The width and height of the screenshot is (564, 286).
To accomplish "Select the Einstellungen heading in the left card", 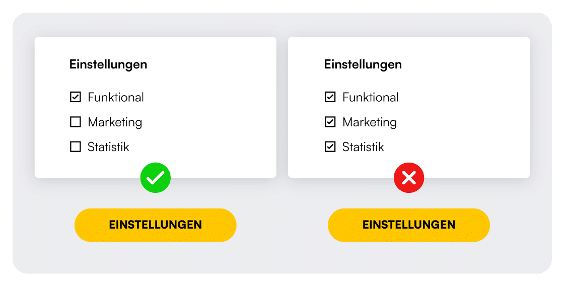I will 108,65.
